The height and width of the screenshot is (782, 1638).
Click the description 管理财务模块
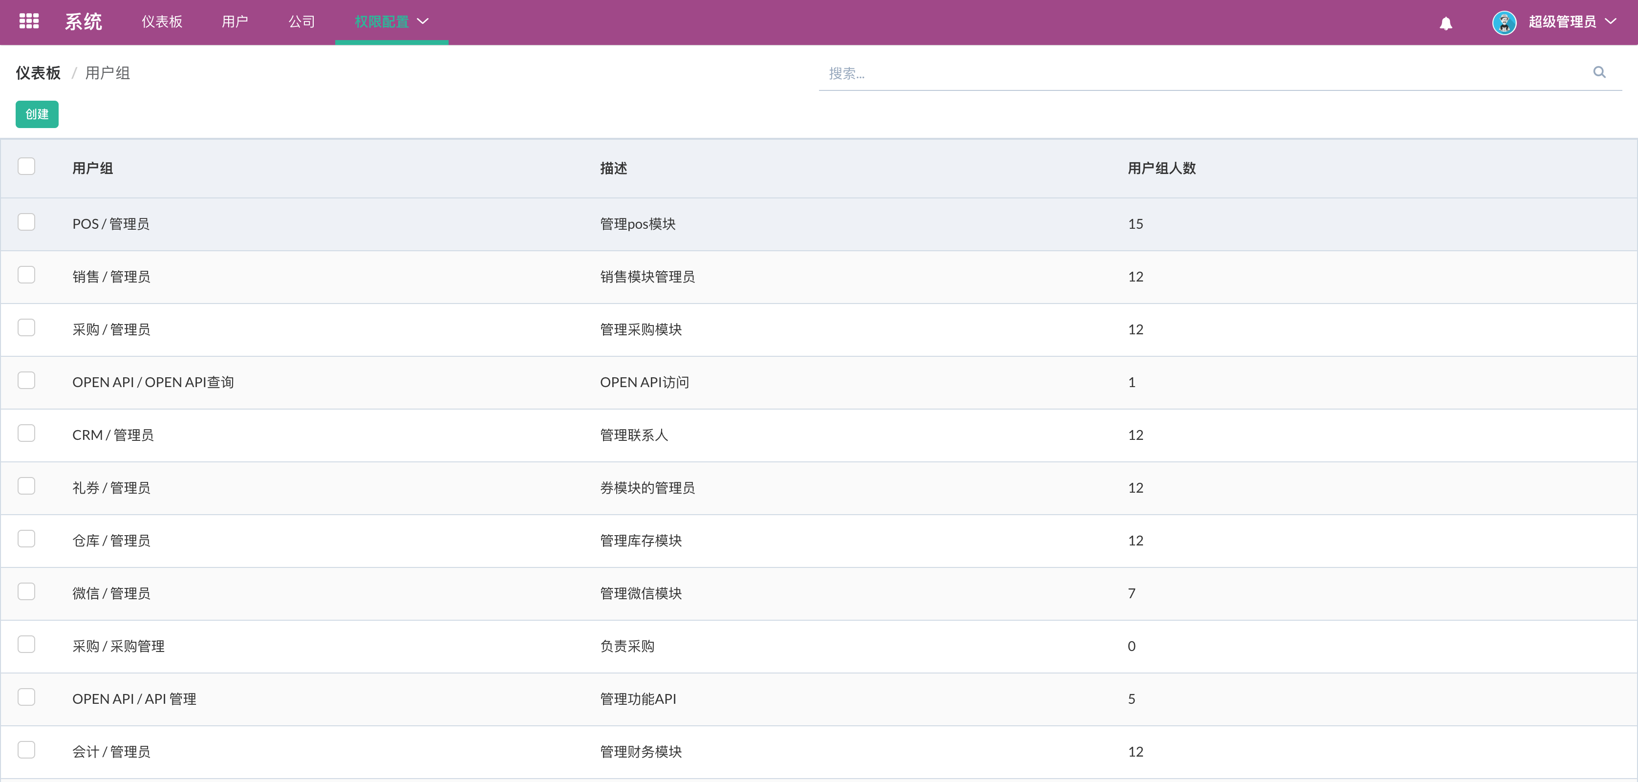[641, 752]
